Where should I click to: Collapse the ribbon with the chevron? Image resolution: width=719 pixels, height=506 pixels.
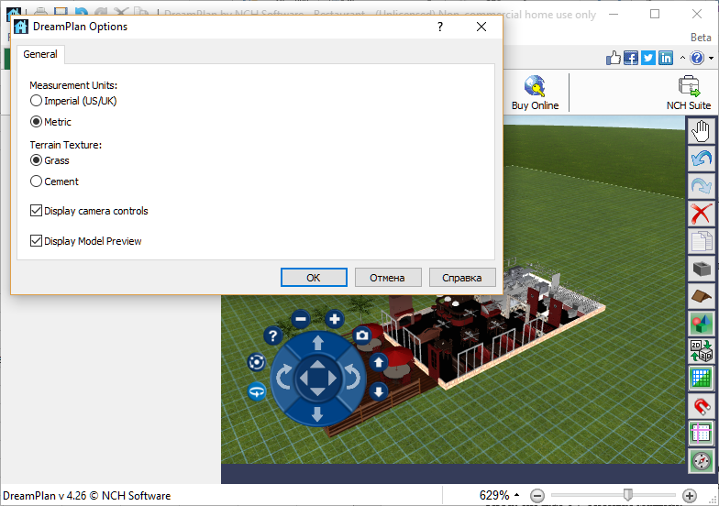683,59
